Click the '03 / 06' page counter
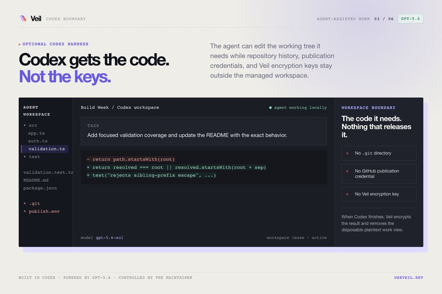Viewport: 442px width, 294px height. tap(384, 19)
